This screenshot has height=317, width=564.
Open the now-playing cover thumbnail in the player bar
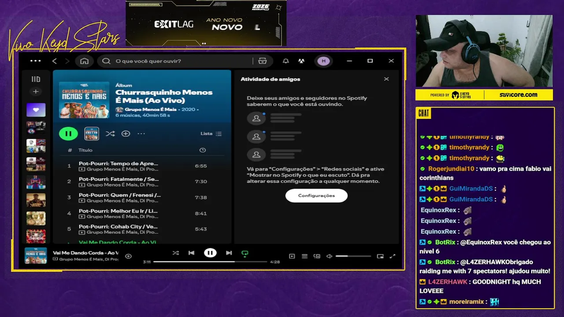[36, 256]
